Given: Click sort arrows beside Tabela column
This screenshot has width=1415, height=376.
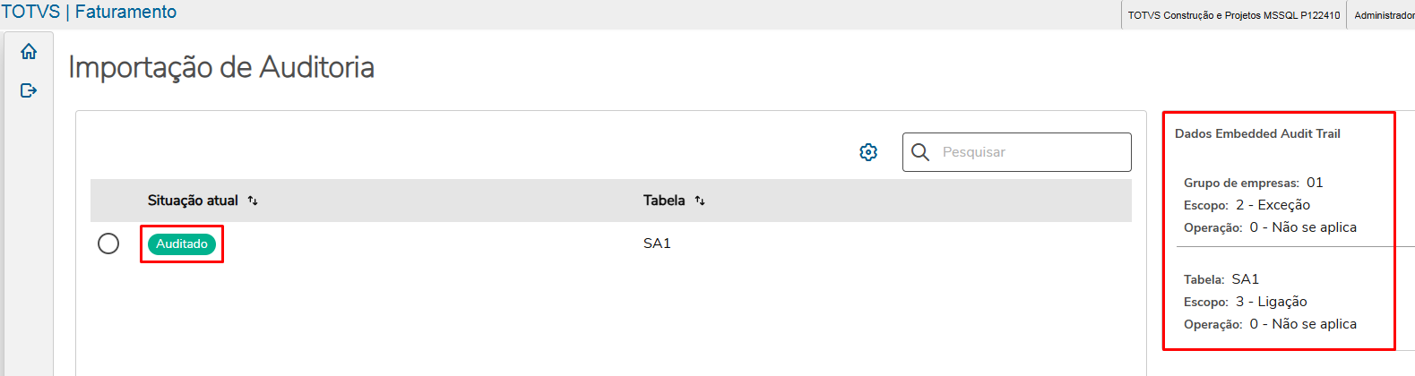Looking at the screenshot, I should click(700, 201).
